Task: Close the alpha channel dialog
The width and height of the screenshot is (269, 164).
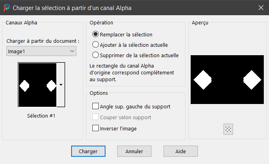Action: click(261, 8)
